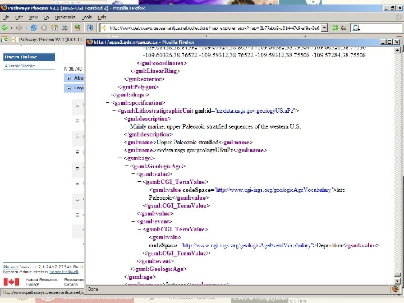
Task: Click the grey Forward arrow button
Action: point(19,27)
